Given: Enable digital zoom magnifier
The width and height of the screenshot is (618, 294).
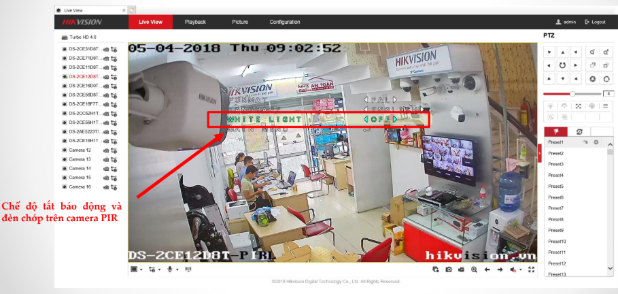Looking at the screenshot, I should (474, 269).
